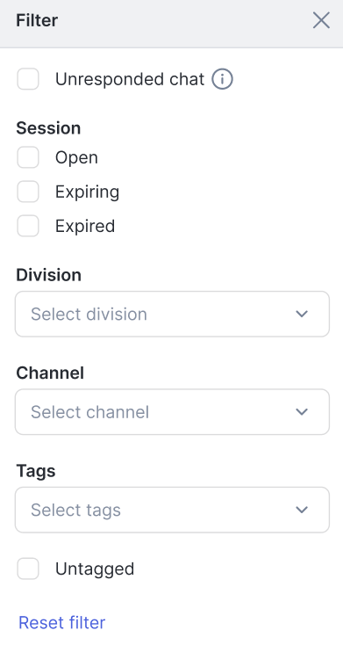Viewport: 343px width, 652px height.
Task: Close the Filter panel with the X
Action: click(321, 20)
